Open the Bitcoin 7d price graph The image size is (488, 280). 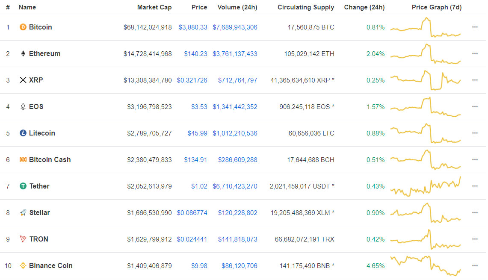coord(426,27)
